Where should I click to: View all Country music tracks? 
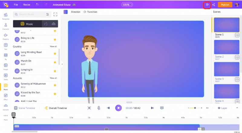(53, 46)
